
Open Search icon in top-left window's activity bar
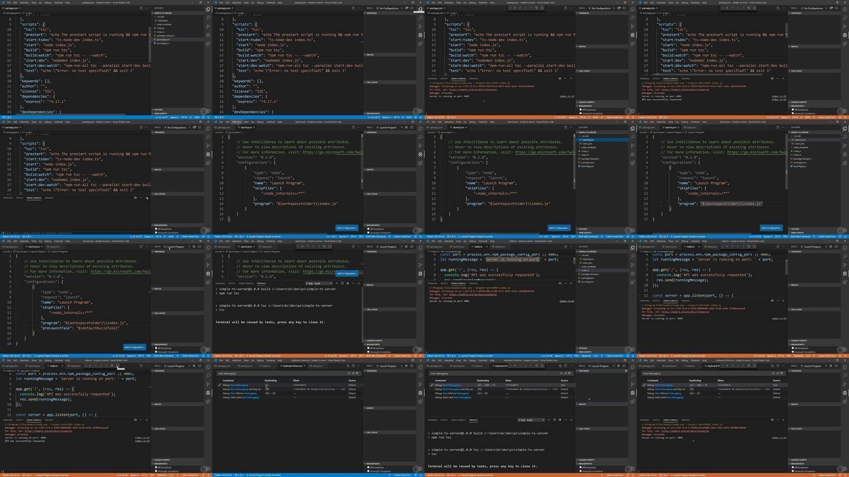point(208,17)
